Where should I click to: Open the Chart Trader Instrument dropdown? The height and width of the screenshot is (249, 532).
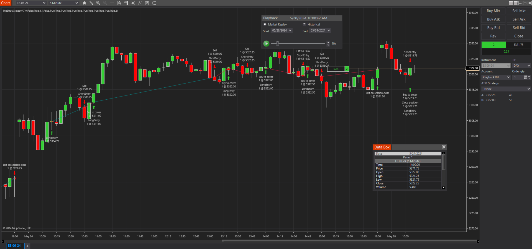pyautogui.click(x=496, y=66)
